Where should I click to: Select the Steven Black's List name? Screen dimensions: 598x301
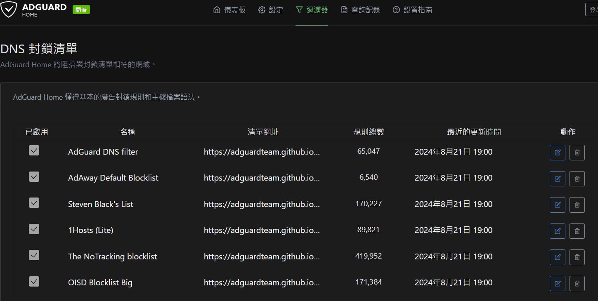pos(101,204)
